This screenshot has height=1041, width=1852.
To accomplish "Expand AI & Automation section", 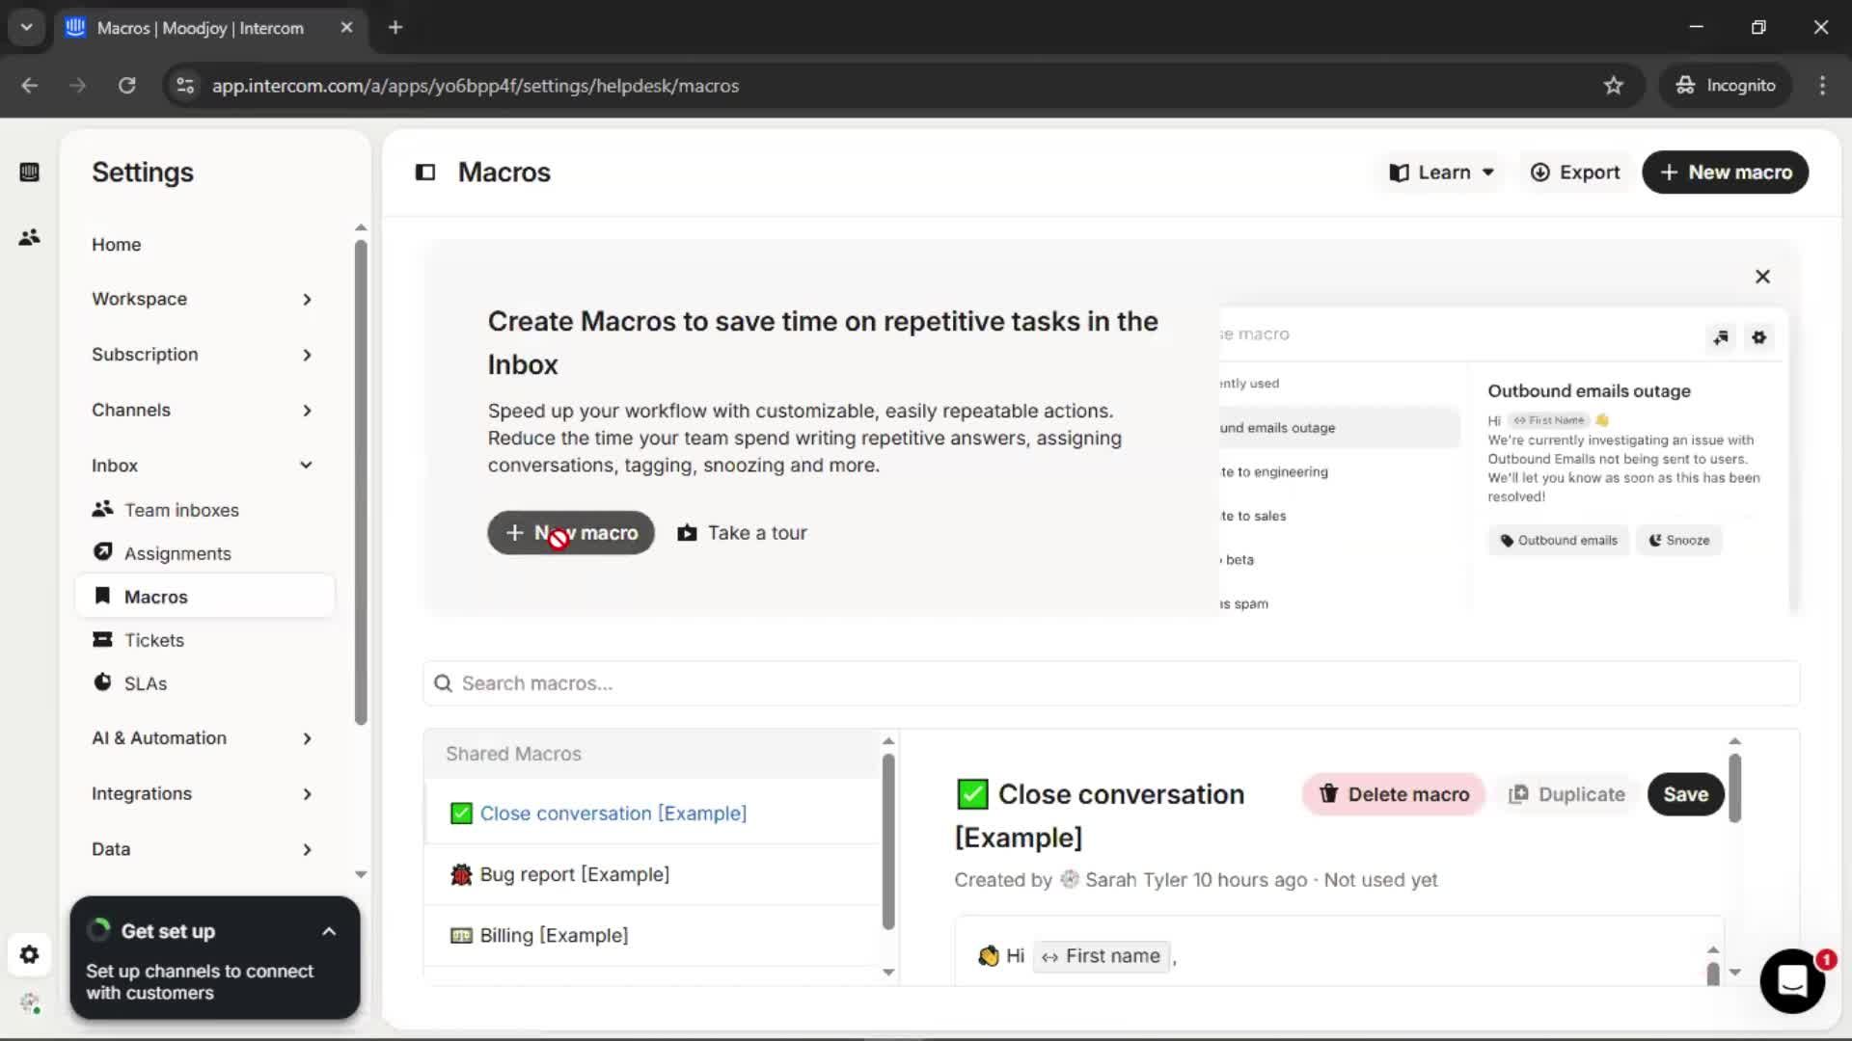I will point(204,738).
